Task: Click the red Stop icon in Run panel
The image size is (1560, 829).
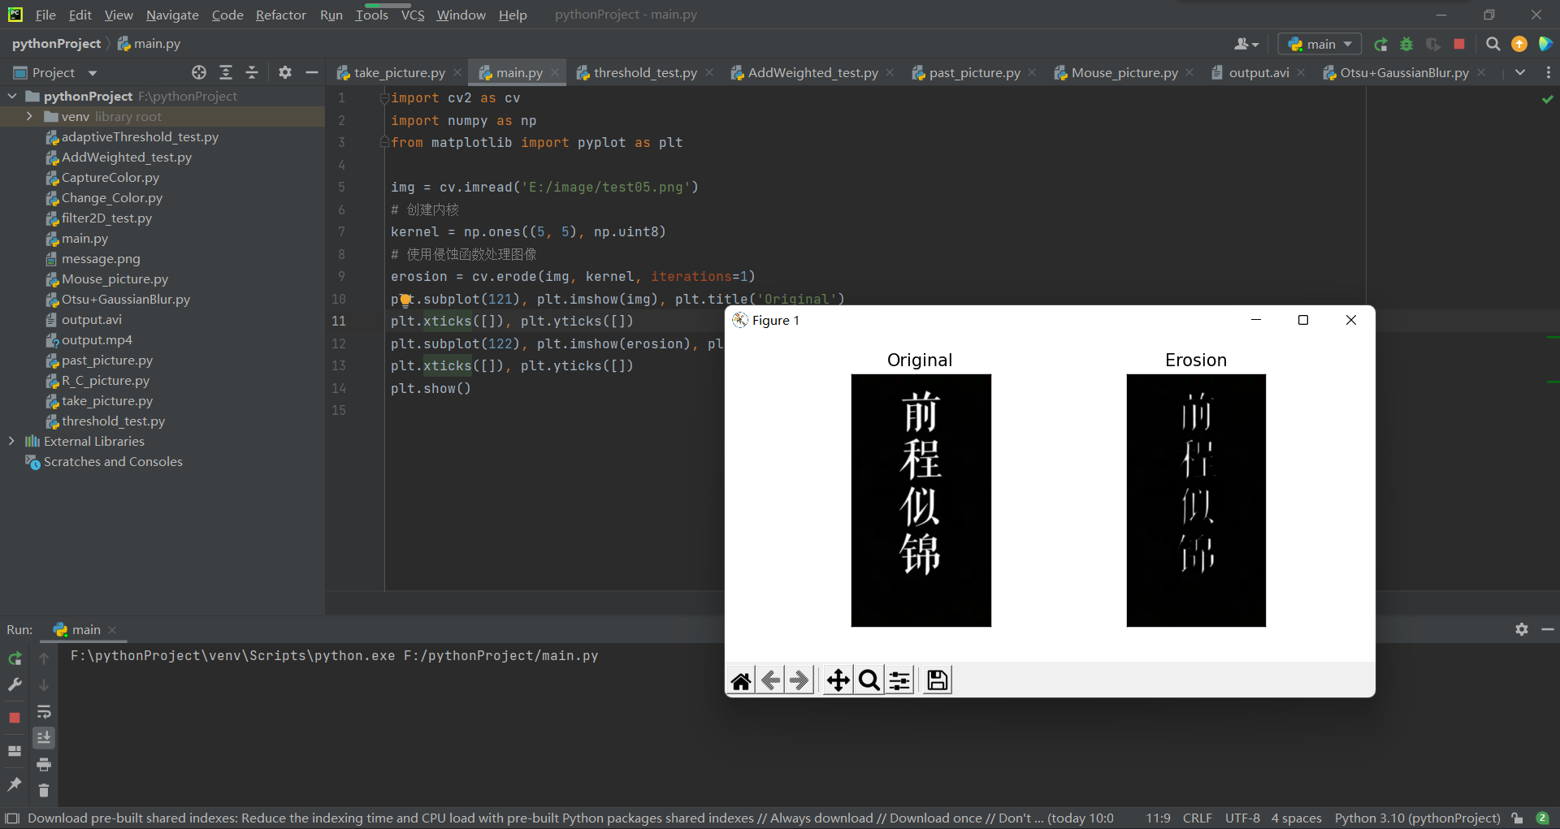Action: (x=15, y=718)
